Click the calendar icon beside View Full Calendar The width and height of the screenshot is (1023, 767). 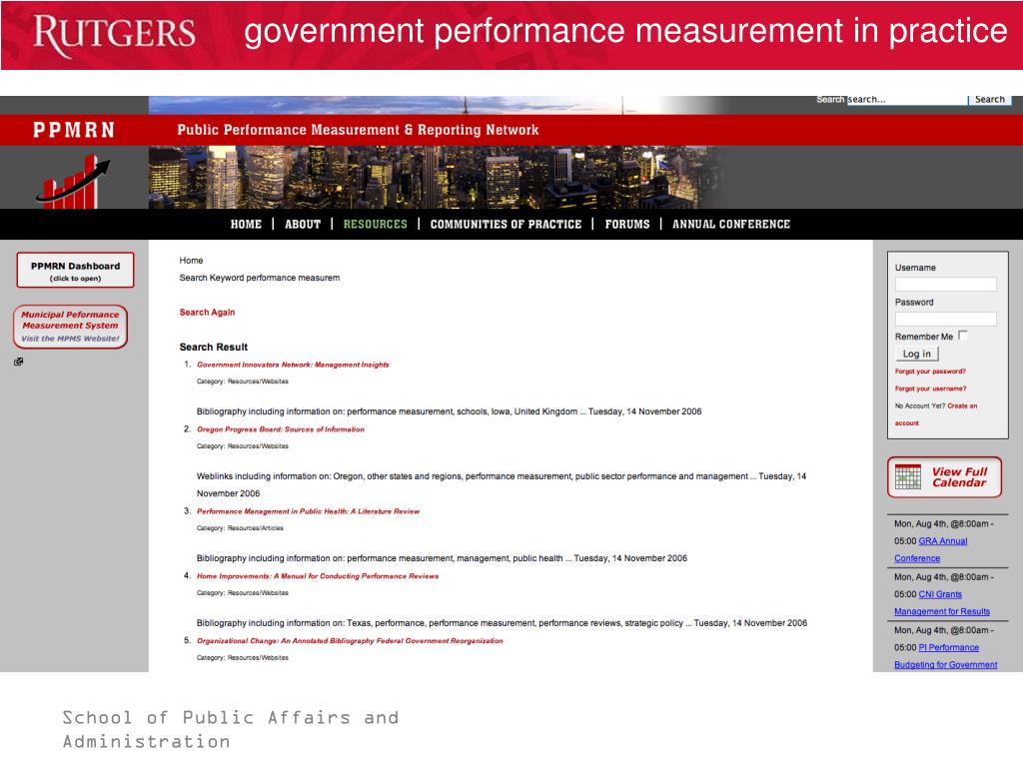[x=907, y=476]
